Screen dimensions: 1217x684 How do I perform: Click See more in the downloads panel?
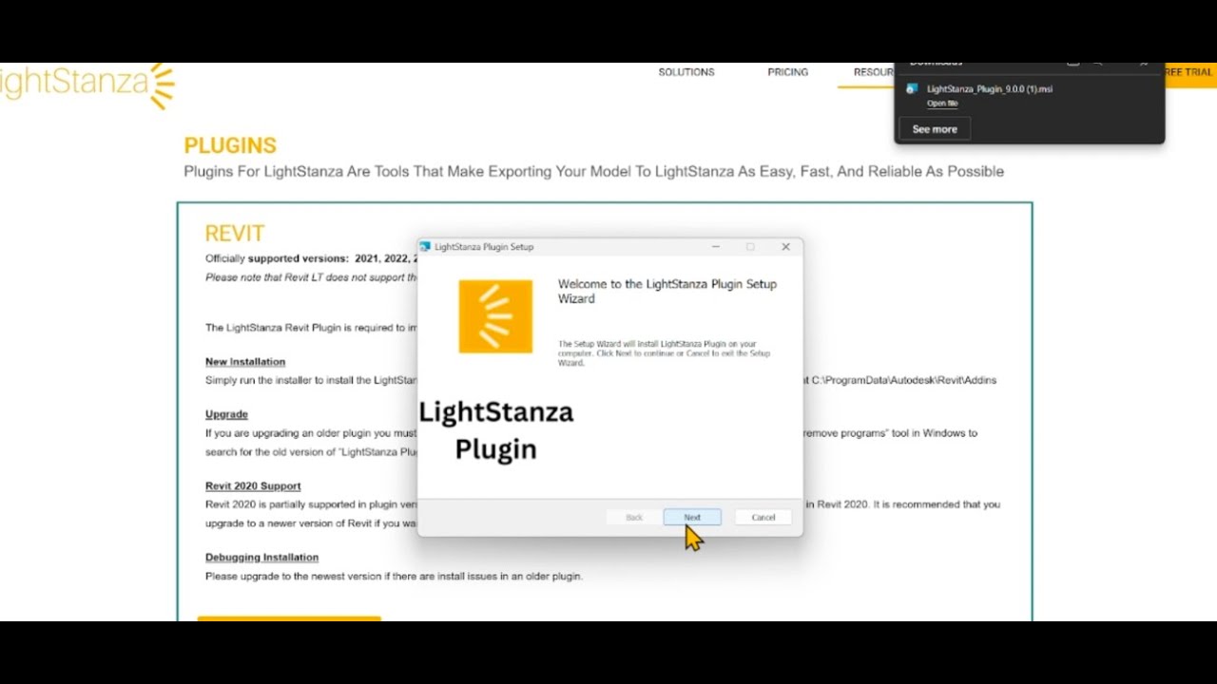(935, 129)
